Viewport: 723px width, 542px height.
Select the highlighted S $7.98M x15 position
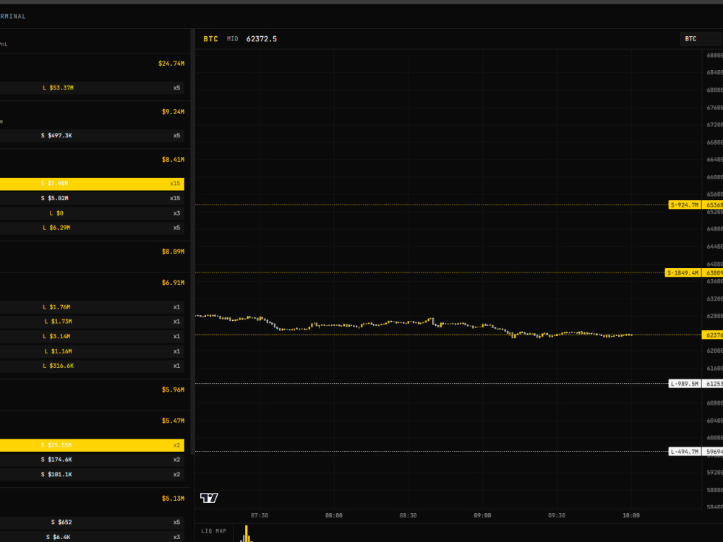pyautogui.click(x=93, y=184)
